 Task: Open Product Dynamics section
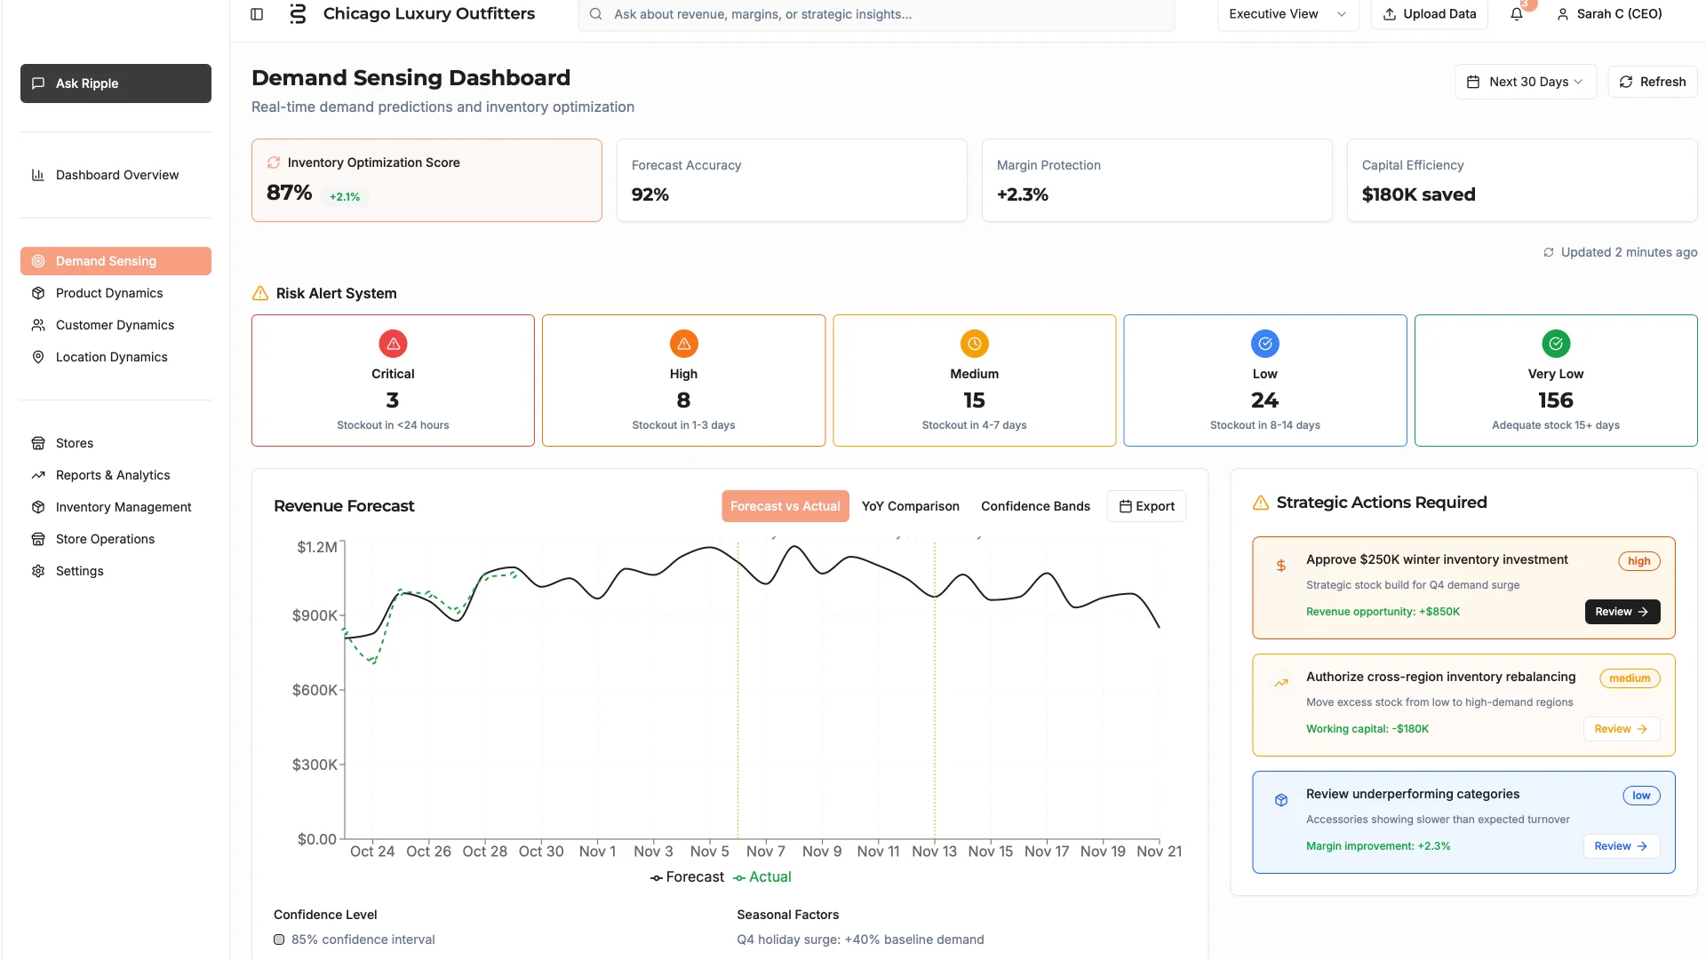click(x=108, y=292)
